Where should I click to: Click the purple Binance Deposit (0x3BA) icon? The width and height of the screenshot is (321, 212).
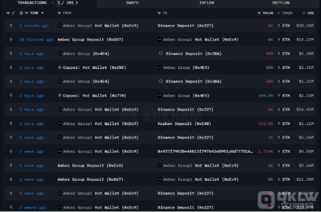(x=161, y=53)
